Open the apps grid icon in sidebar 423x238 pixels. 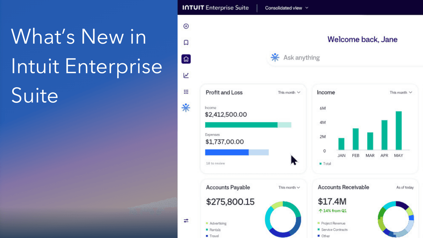pos(186,92)
